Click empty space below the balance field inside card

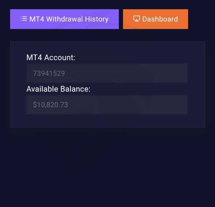click(107, 121)
